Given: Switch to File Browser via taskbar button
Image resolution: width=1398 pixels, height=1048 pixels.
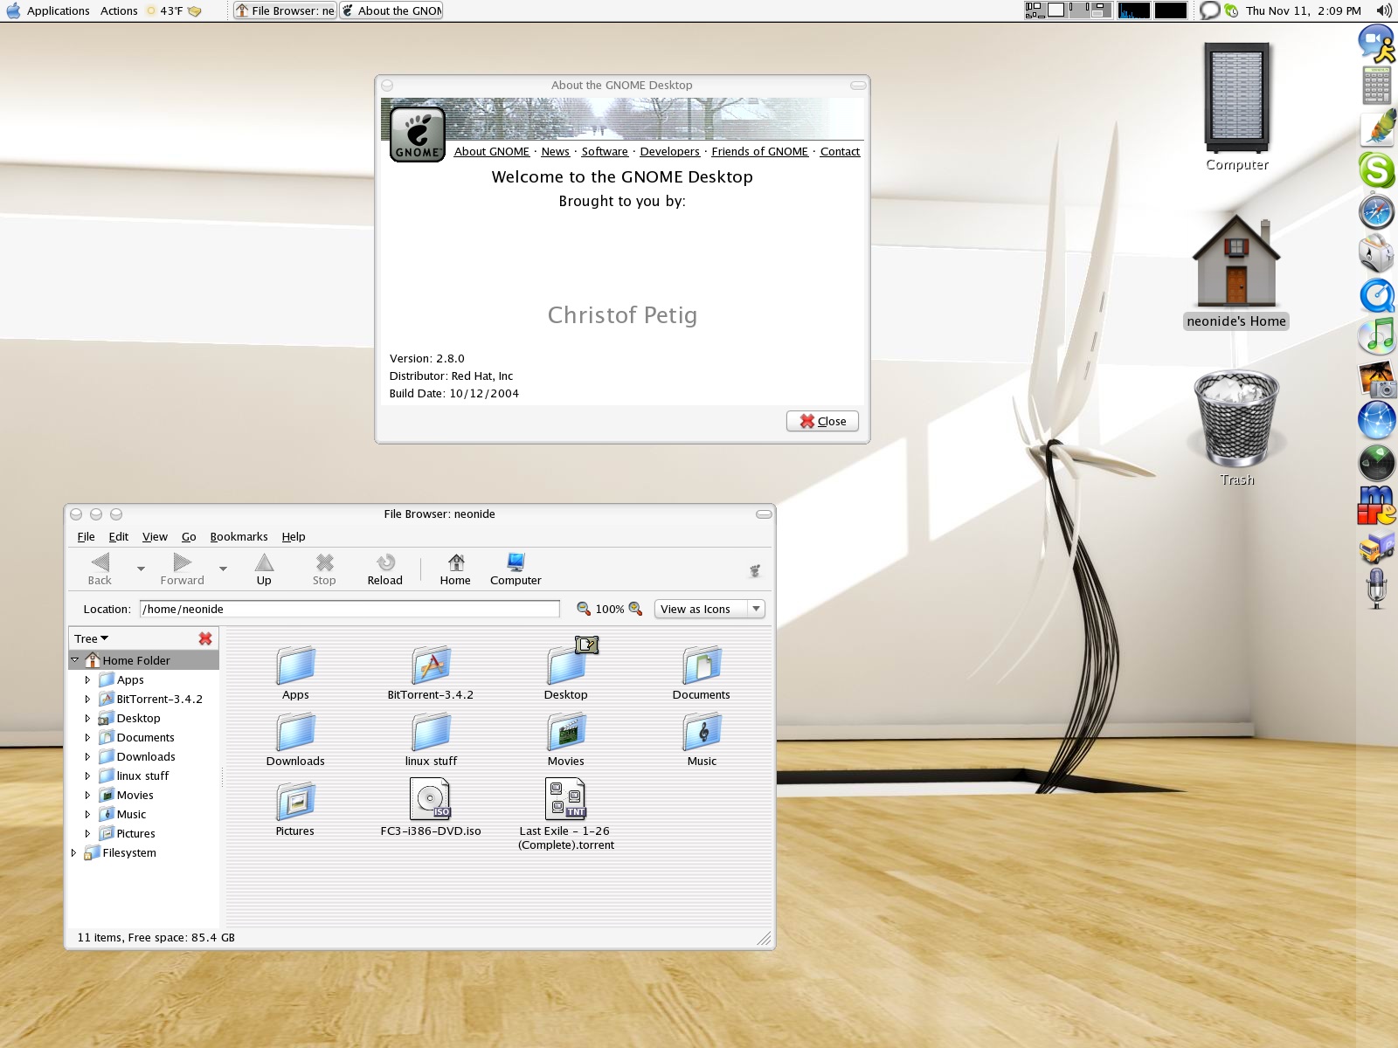Looking at the screenshot, I should click(x=285, y=10).
